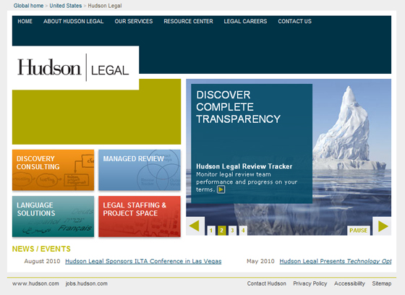Jump to slide 1 in carousel

pos(211,230)
